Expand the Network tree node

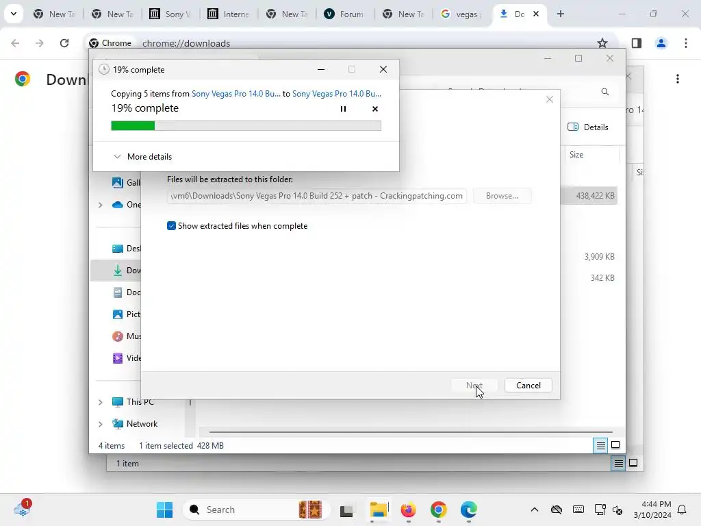(x=101, y=424)
